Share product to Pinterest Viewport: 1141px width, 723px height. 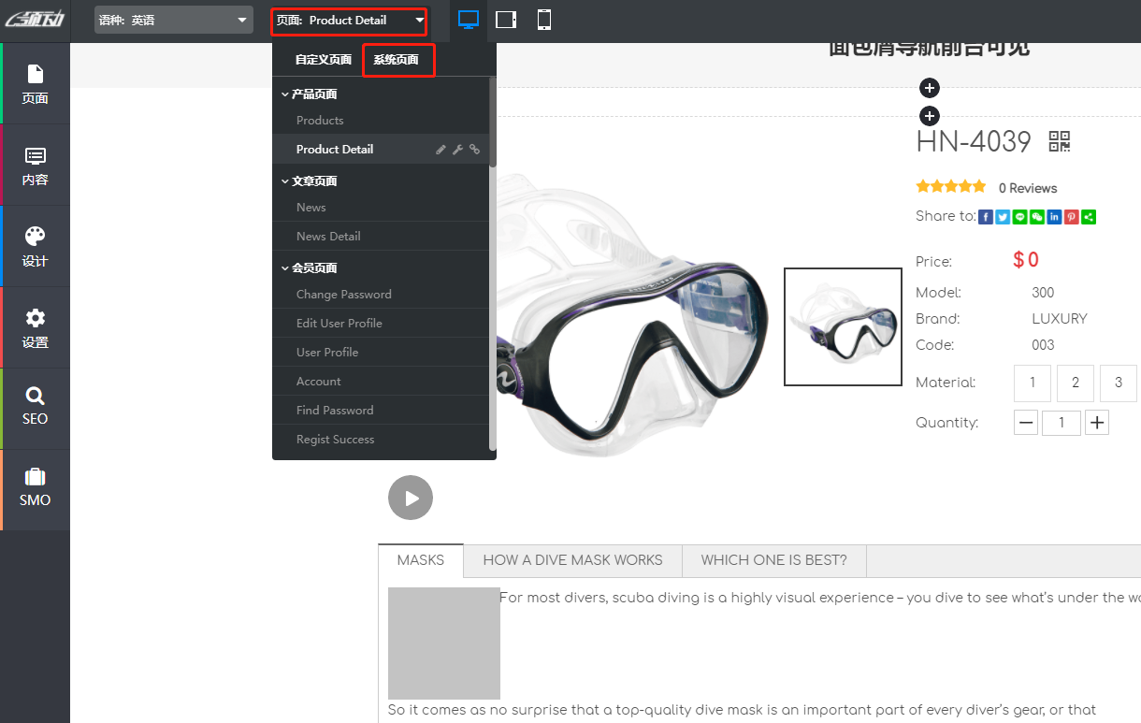click(x=1072, y=217)
